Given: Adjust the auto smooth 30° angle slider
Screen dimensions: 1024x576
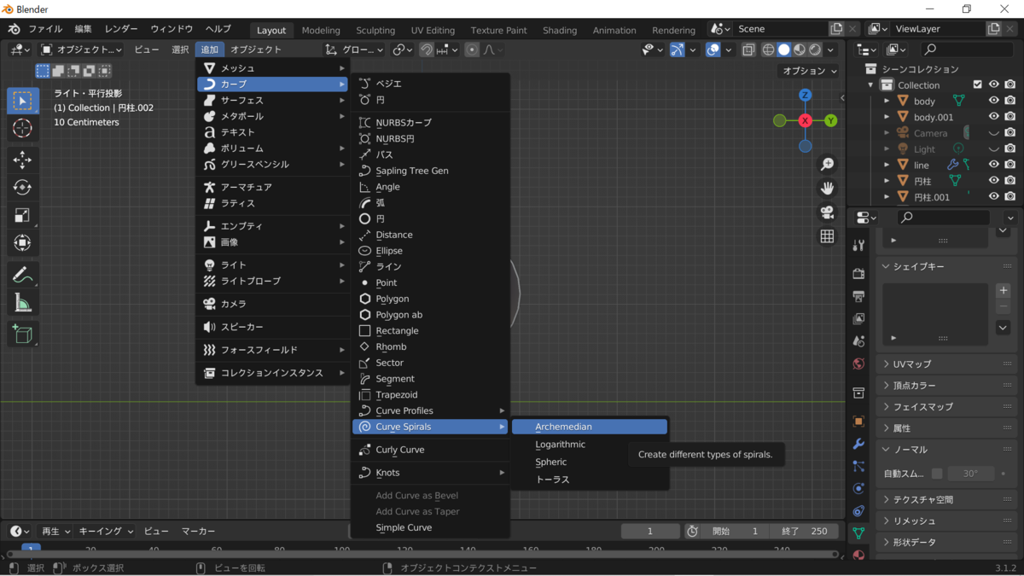Looking at the screenshot, I should 970,474.
